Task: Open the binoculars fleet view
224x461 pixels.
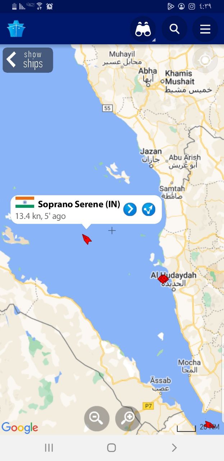Action: click(x=143, y=29)
